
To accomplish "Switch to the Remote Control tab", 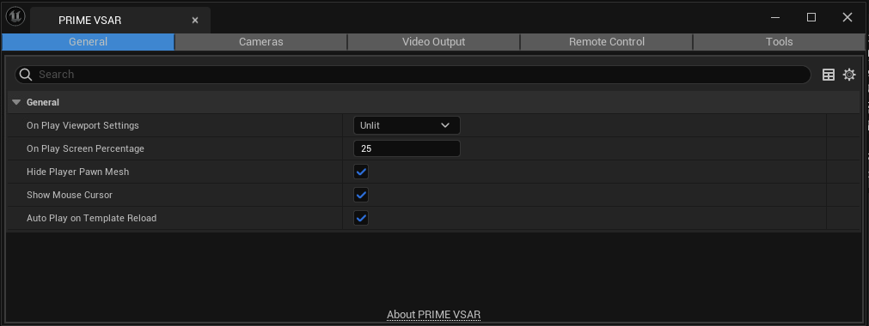I will pos(606,42).
